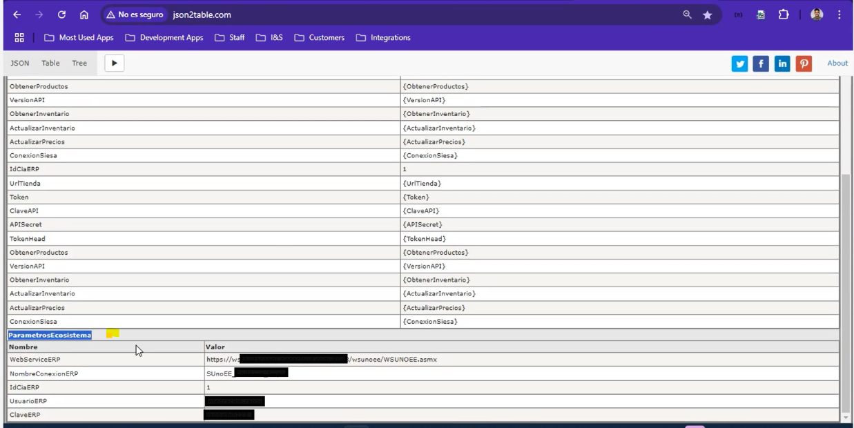The height and width of the screenshot is (428, 854).
Task: Switch to the Tree view tab
Action: coord(79,63)
